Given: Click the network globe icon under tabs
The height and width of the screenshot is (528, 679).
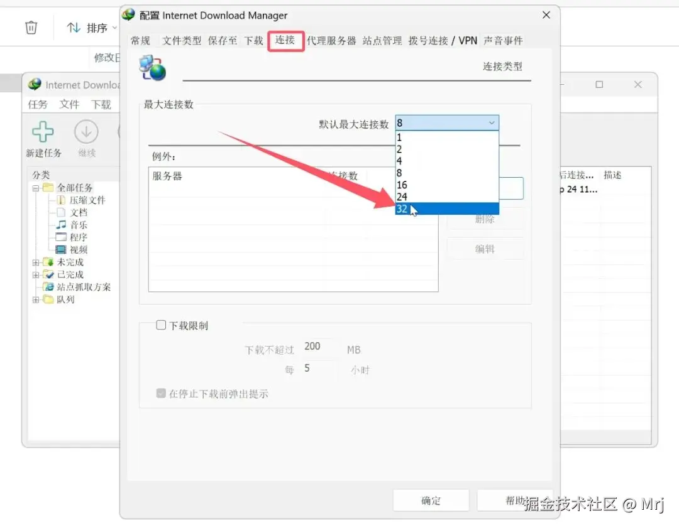Looking at the screenshot, I should (x=152, y=67).
